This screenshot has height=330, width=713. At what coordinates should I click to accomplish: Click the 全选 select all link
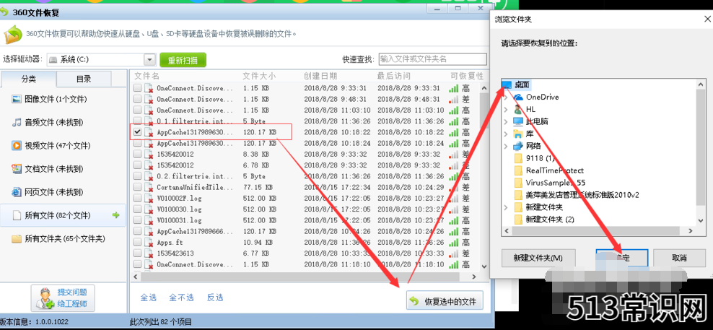tap(148, 298)
